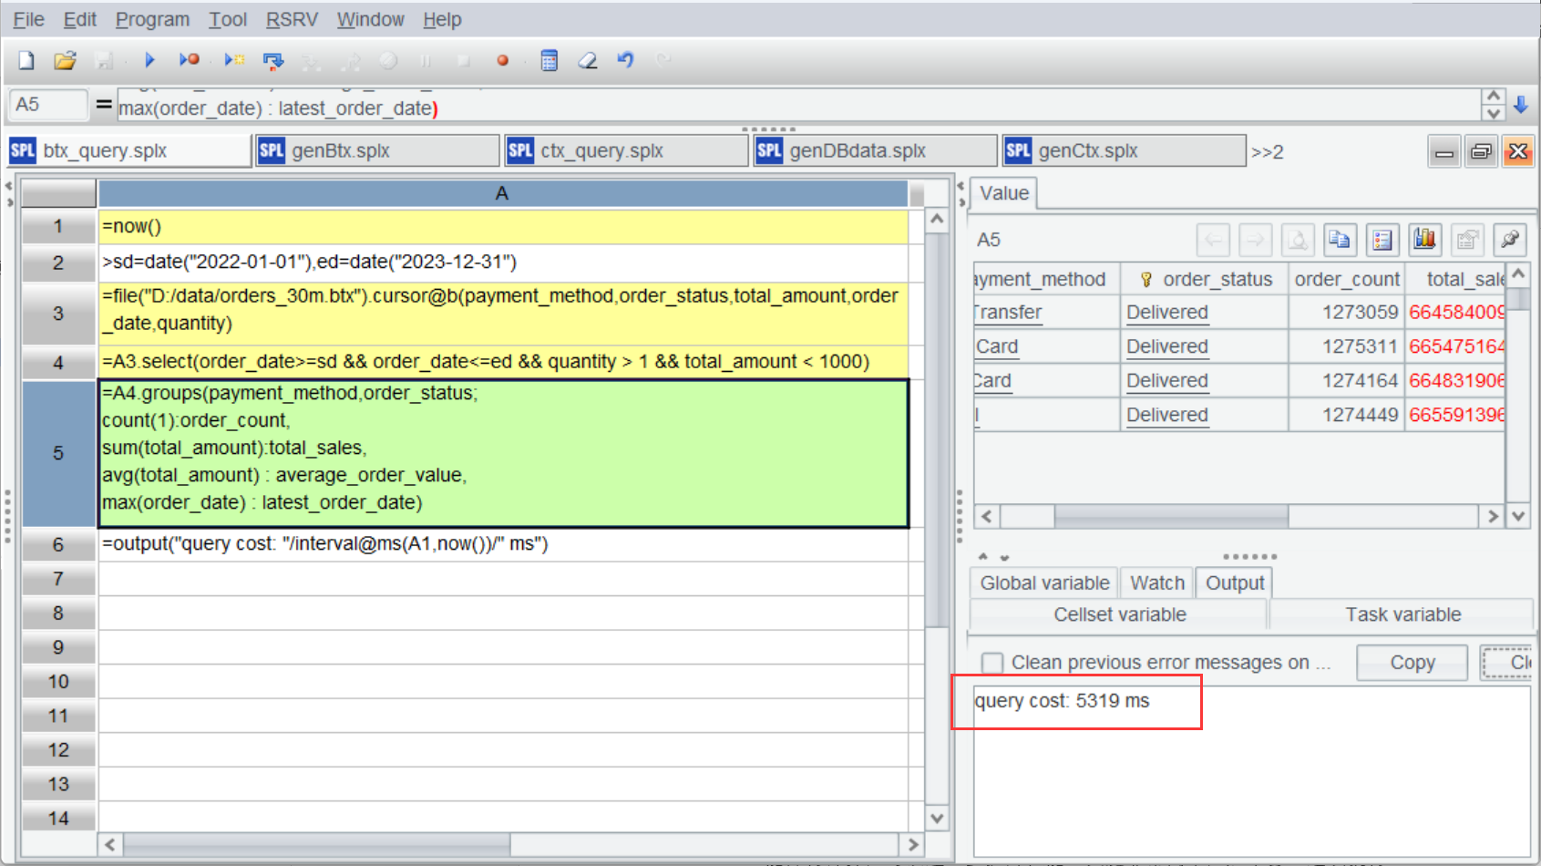Click column header A
1541x866 pixels.
point(502,193)
